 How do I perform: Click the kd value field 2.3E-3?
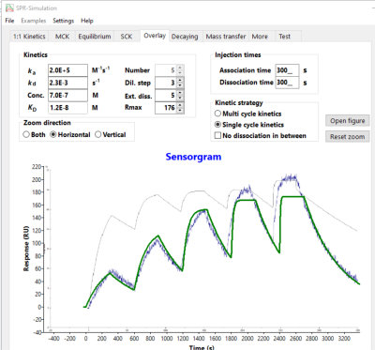pyautogui.click(x=67, y=83)
